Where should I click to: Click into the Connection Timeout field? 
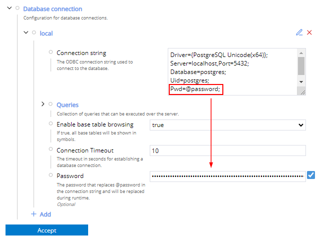click(227, 150)
